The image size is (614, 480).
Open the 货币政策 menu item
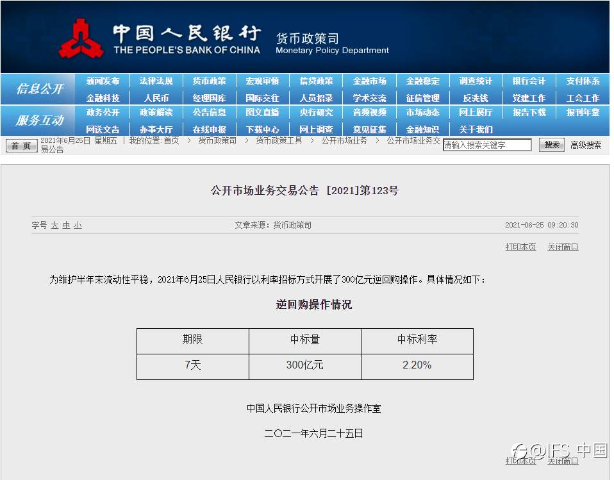[x=209, y=81]
